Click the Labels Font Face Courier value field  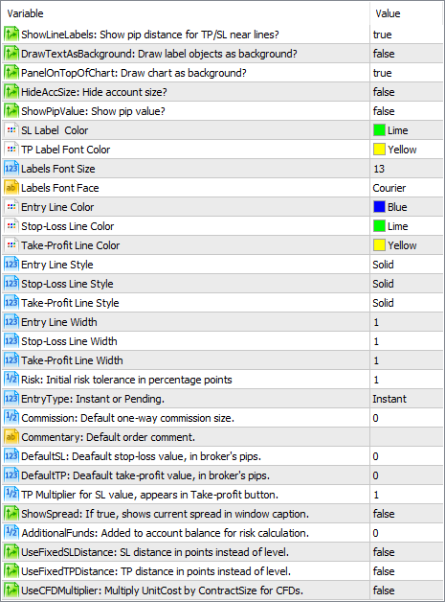tap(407, 188)
